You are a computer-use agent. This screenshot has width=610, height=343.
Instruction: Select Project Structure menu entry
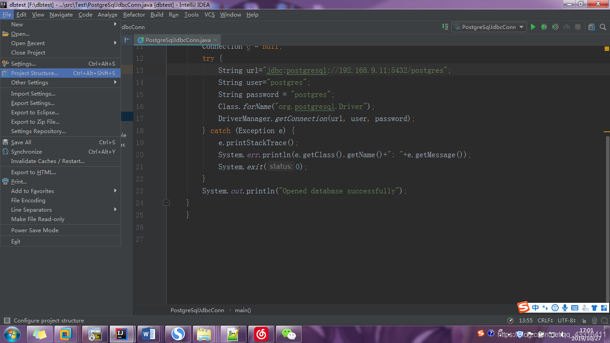60,73
